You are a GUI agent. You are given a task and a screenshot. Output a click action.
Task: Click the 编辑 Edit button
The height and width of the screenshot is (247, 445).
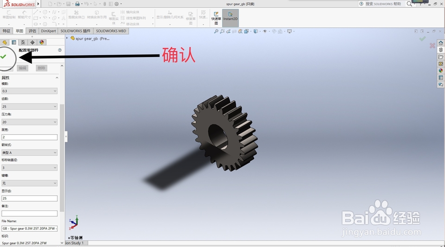22,68
